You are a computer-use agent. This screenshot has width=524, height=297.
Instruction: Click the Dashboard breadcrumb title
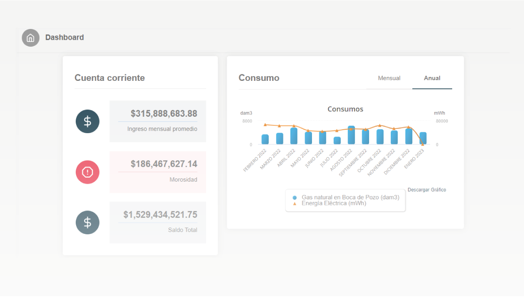64,38
